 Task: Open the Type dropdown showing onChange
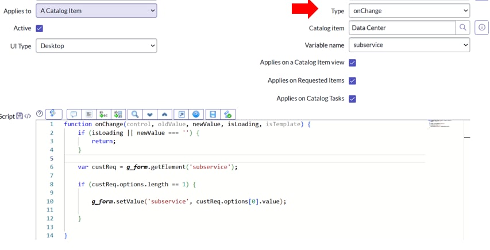pos(410,11)
